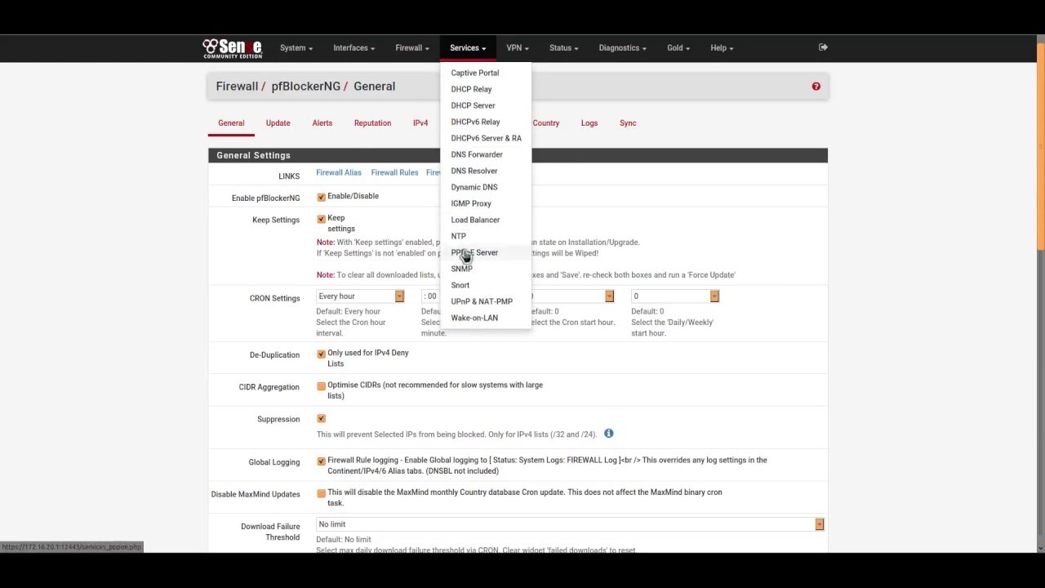Open the VPN menu

pos(518,48)
